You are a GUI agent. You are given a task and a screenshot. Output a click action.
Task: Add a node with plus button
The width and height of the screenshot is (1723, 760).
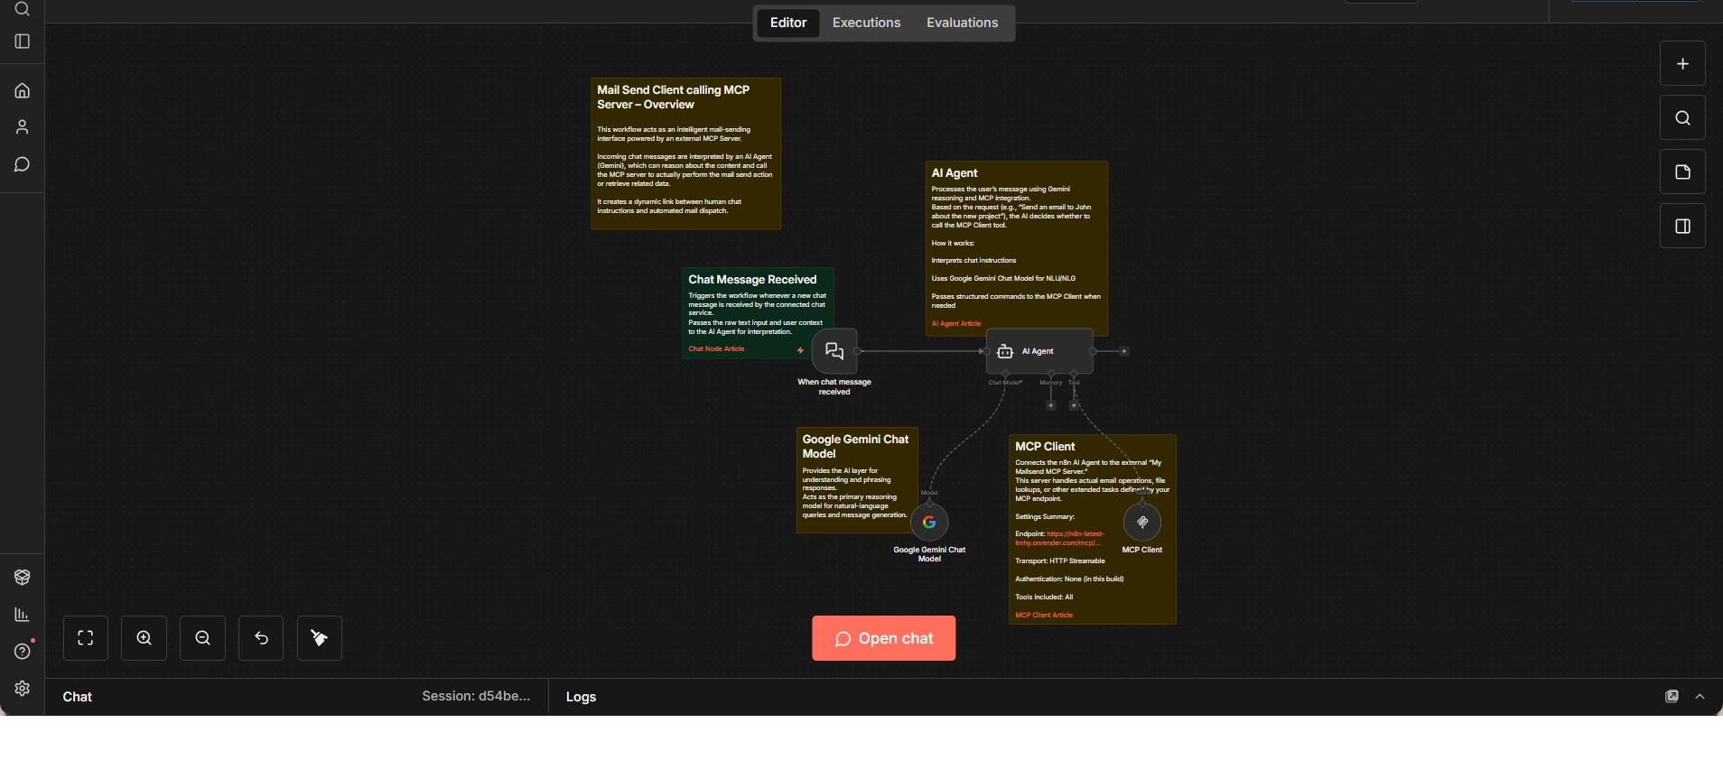coord(1682,64)
